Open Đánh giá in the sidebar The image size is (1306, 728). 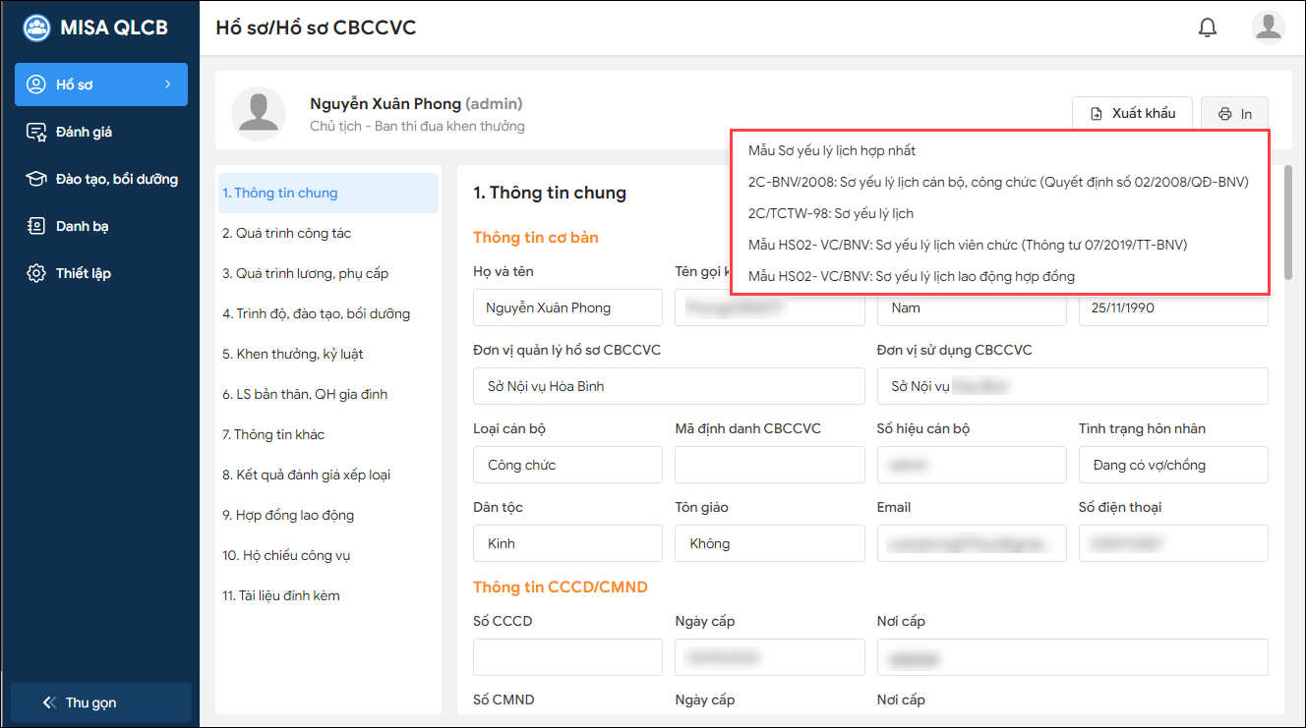84,132
